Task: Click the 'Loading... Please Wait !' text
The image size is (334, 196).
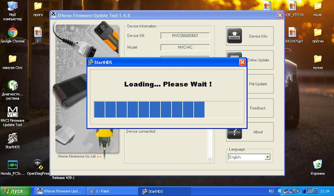Action: [x=168, y=84]
